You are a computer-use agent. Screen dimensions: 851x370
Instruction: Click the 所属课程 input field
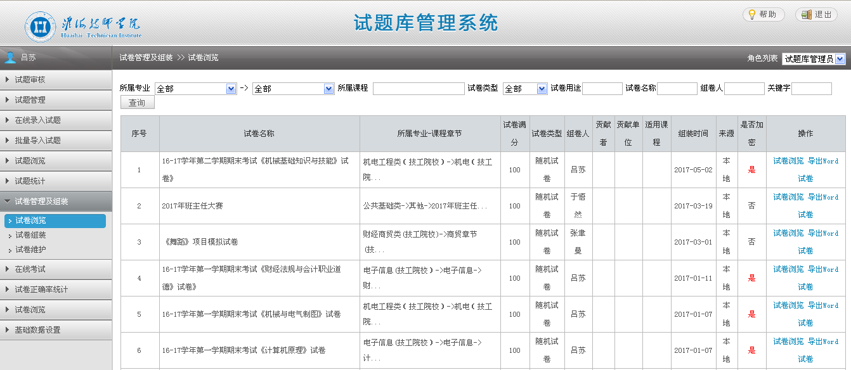[x=417, y=89]
